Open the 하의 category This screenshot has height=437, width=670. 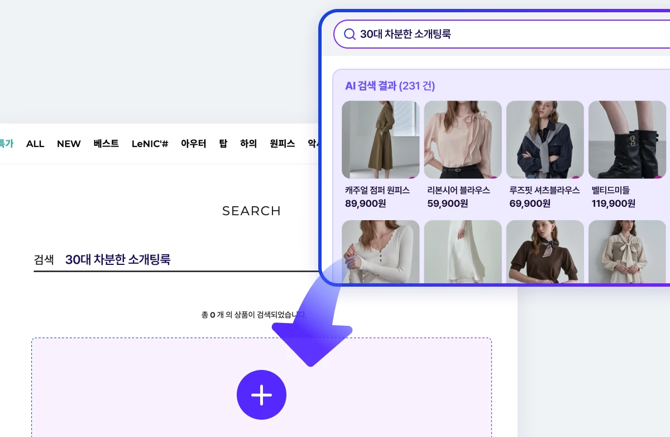248,144
